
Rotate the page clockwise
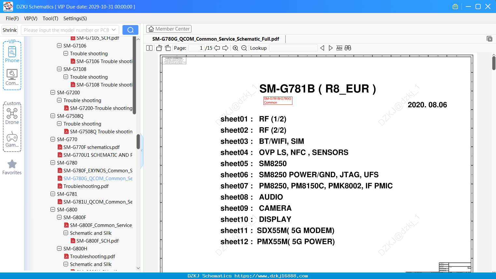coord(168,48)
